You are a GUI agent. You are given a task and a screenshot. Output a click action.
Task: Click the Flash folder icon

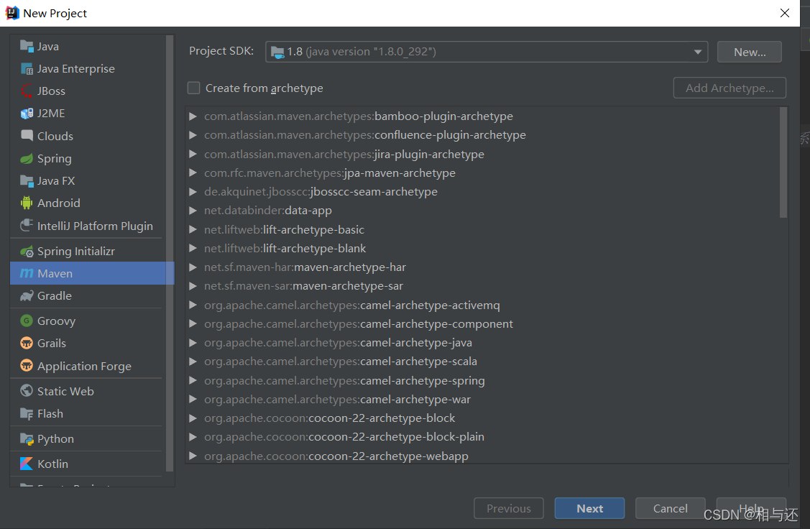click(x=27, y=414)
